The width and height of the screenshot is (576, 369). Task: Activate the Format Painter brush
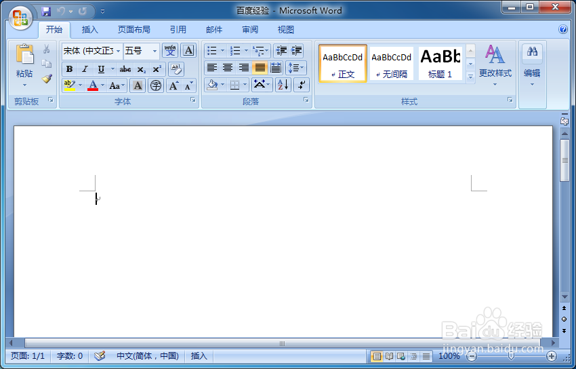click(46, 78)
